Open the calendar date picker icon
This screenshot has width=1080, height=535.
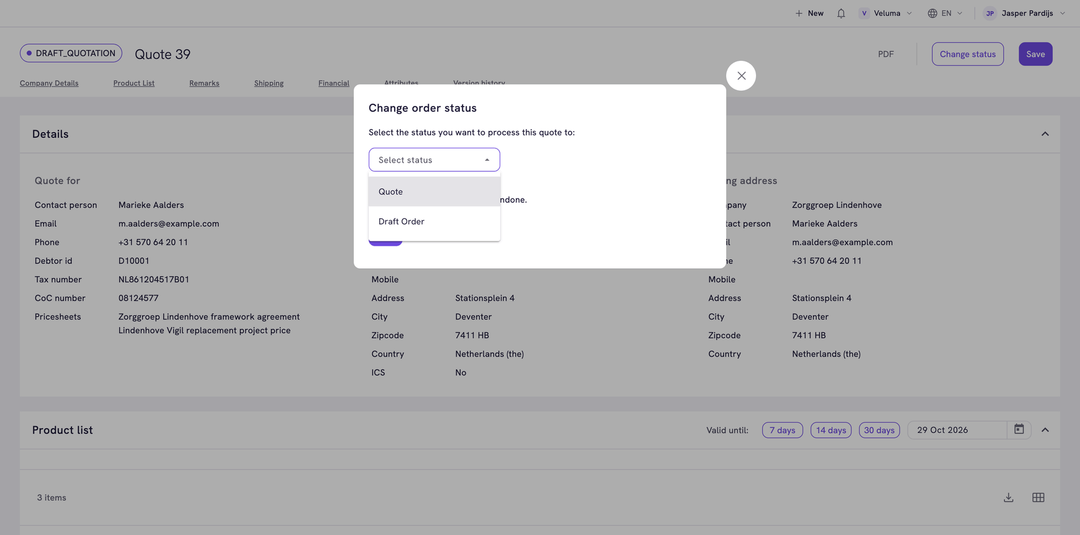[x=1019, y=429]
